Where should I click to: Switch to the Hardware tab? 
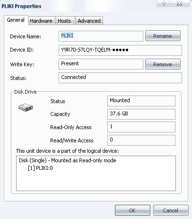coord(41,21)
